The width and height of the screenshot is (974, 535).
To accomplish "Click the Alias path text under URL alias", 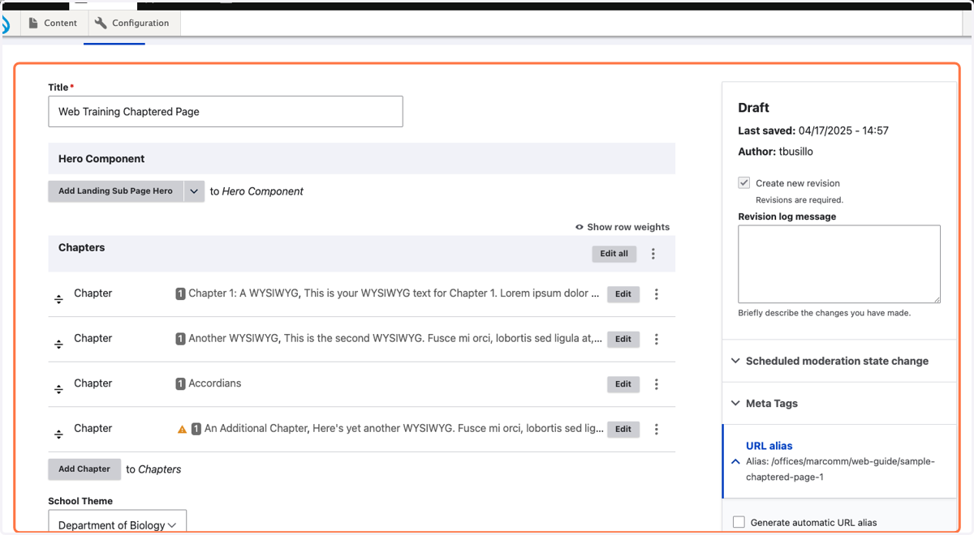I will (840, 469).
